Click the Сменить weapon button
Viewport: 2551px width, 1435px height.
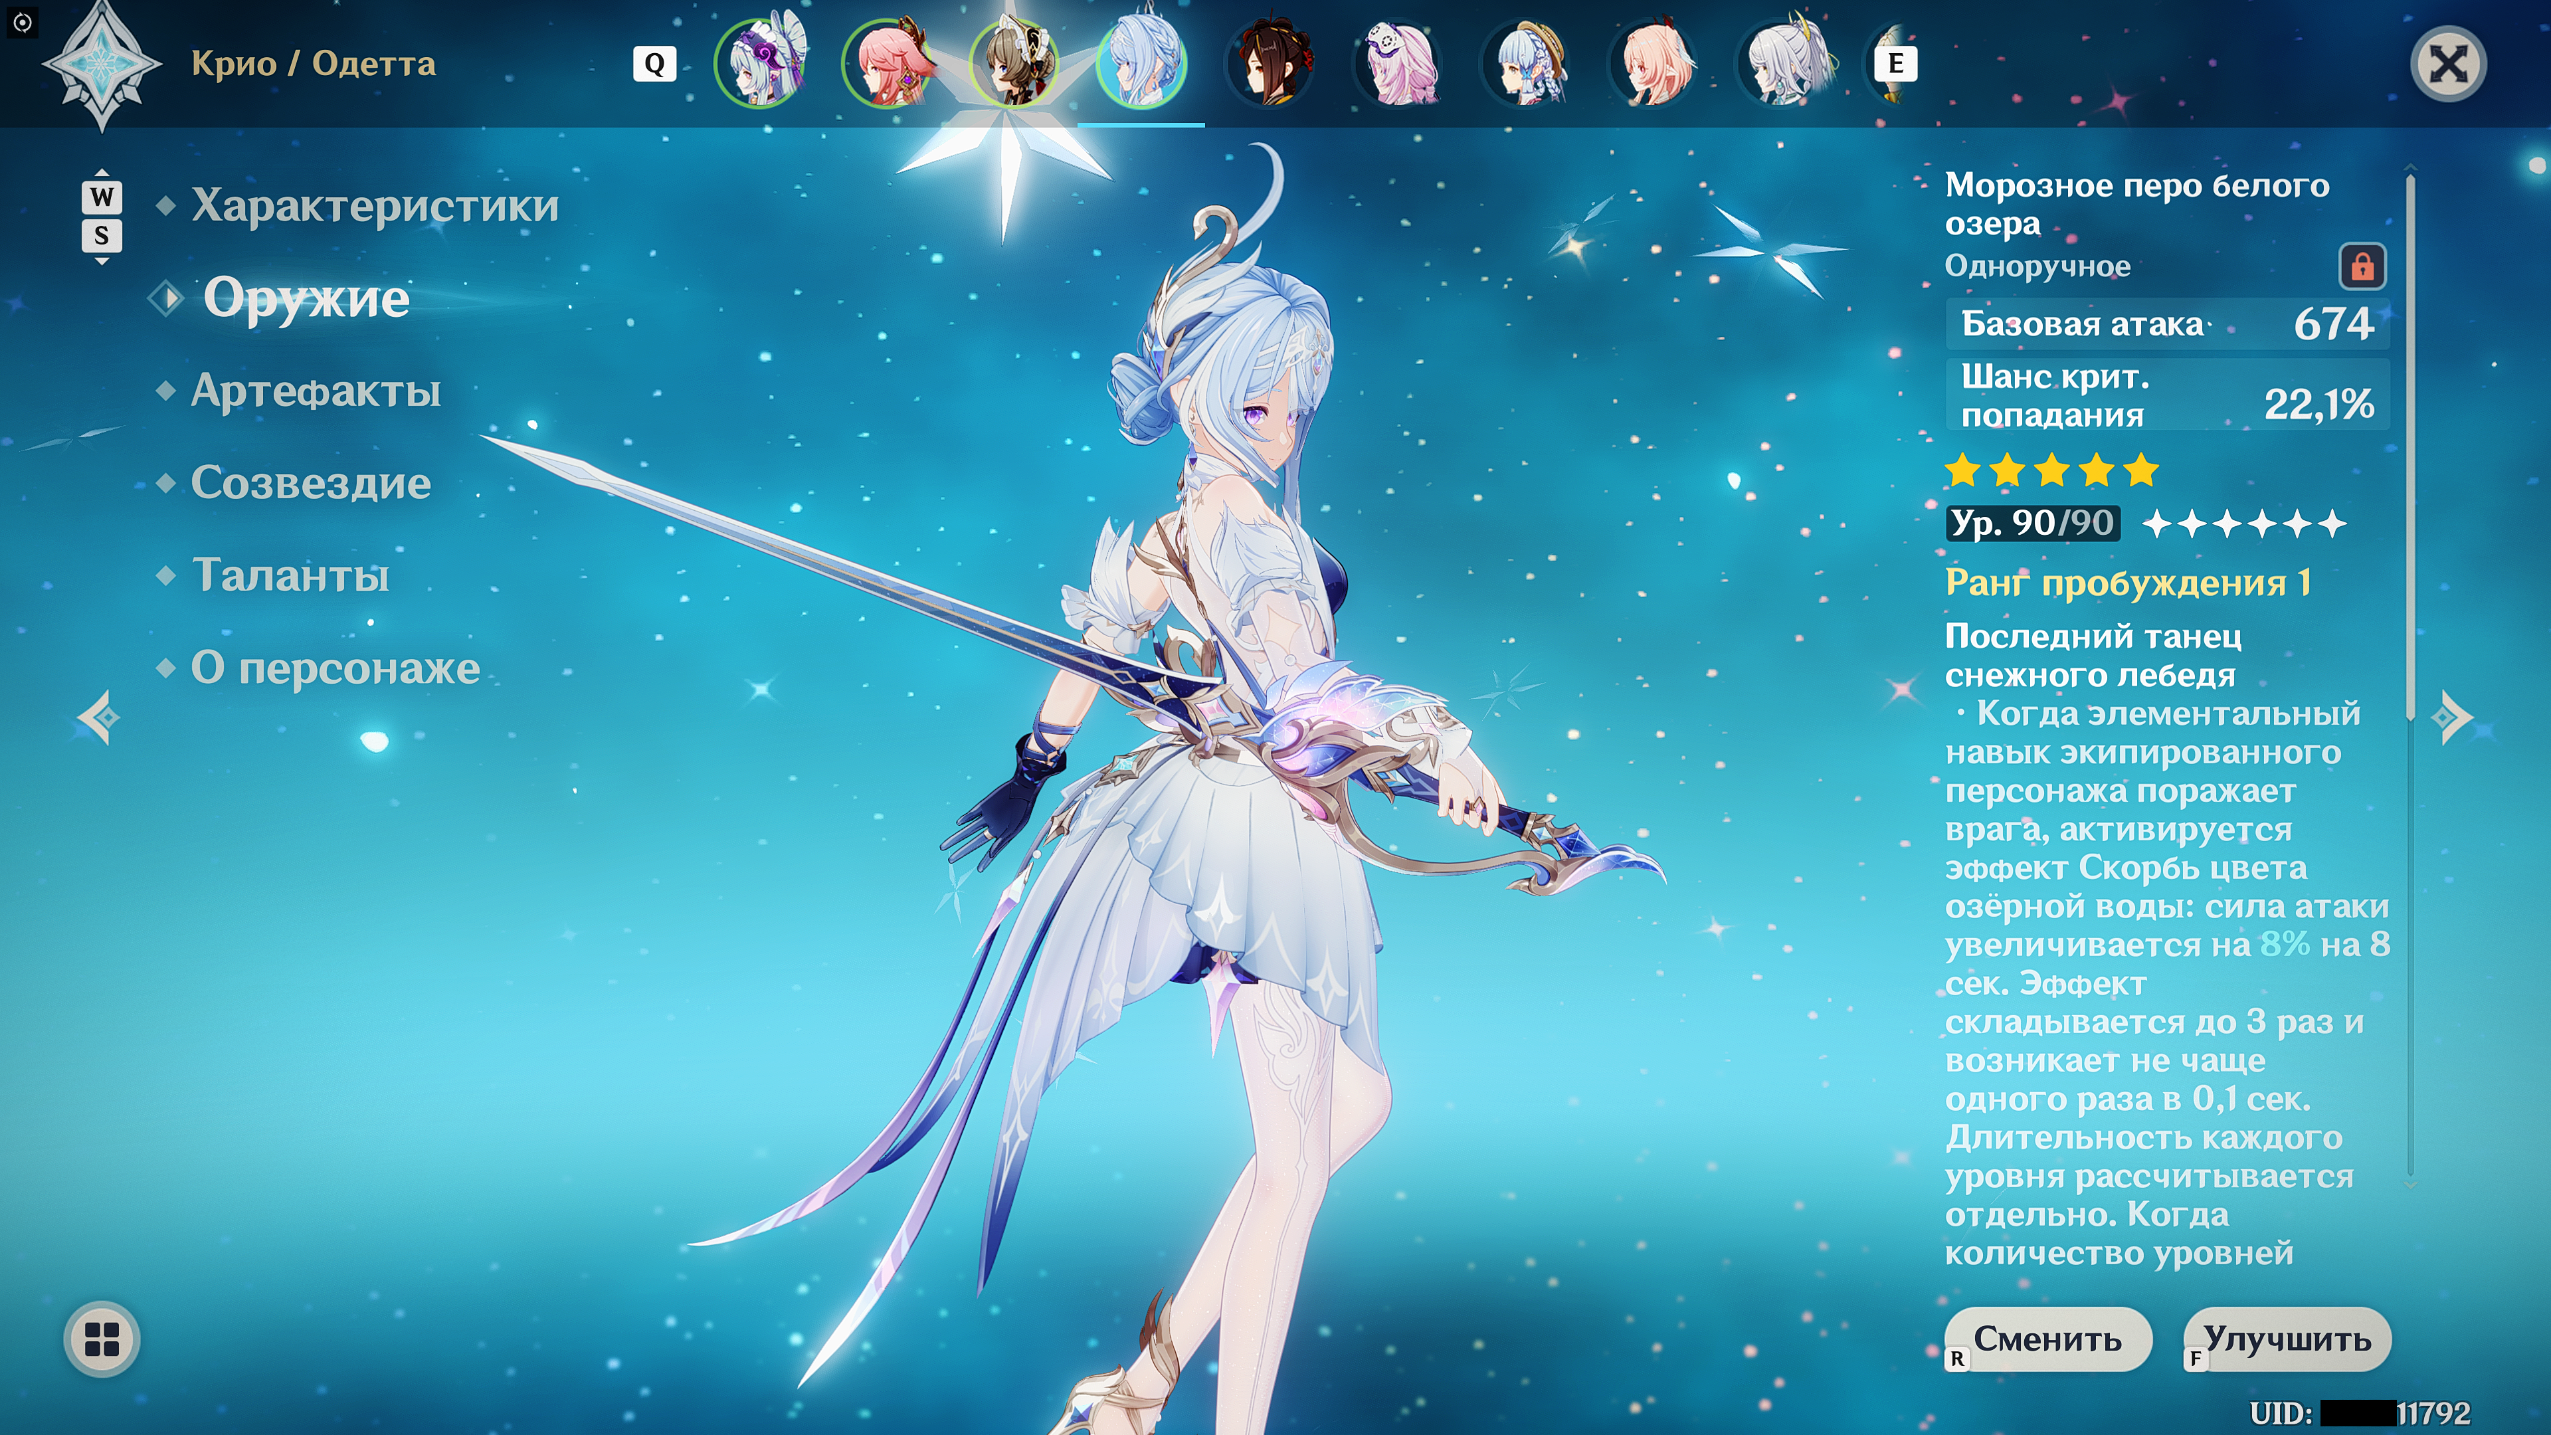click(2048, 1339)
